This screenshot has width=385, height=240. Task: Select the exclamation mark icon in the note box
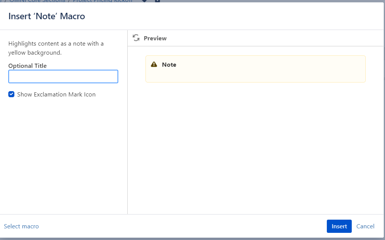(x=153, y=64)
